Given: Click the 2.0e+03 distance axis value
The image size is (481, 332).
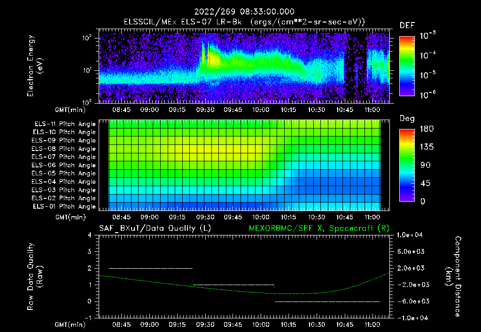Looking at the screenshot, I should click(411, 268).
